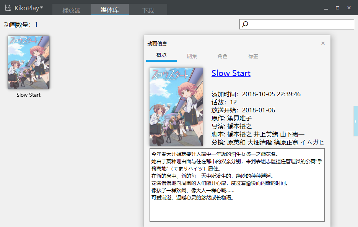Close the 动画信息 panel
Screen dimensions: 358x227
tap(323, 43)
